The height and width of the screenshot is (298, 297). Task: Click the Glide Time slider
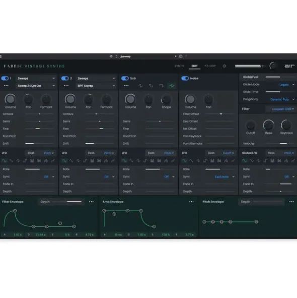point(280,92)
